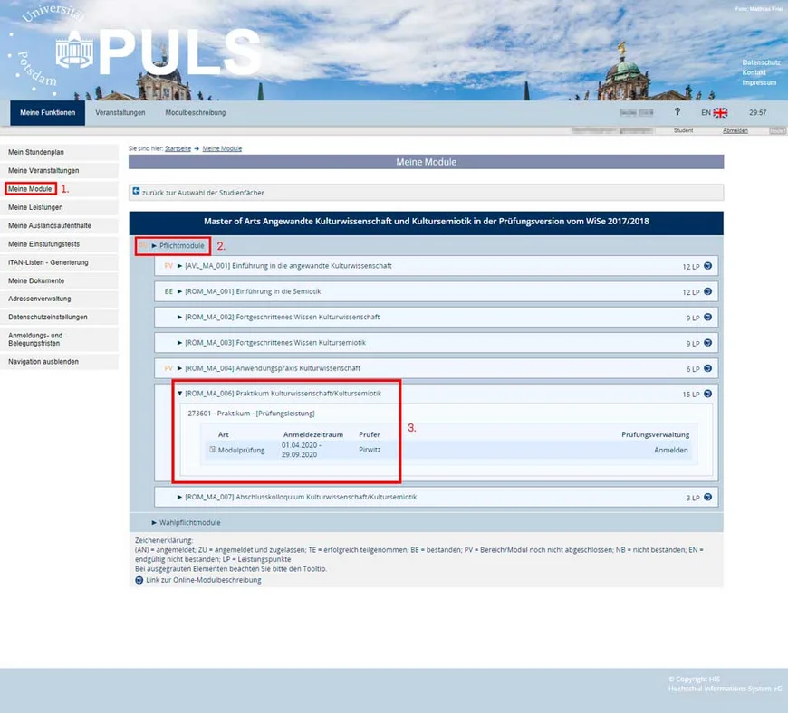
Task: Open module description icon for ROM_MA_001 row
Action: coord(707,291)
